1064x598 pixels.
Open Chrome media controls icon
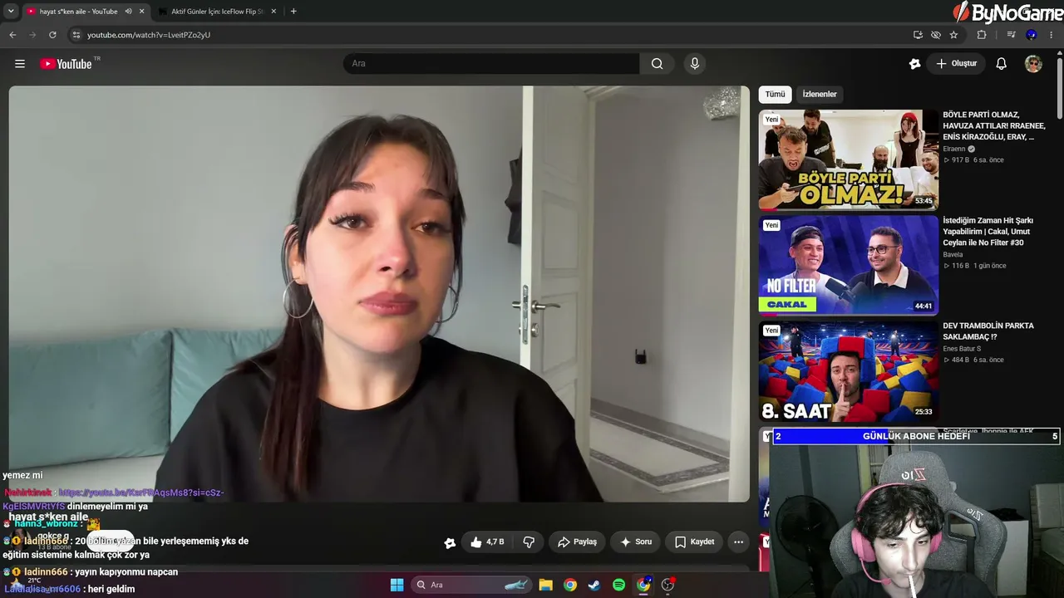click(x=1011, y=35)
